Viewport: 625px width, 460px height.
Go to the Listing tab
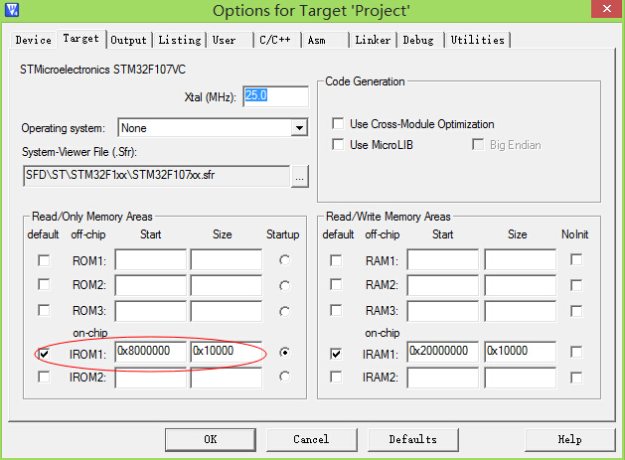180,40
